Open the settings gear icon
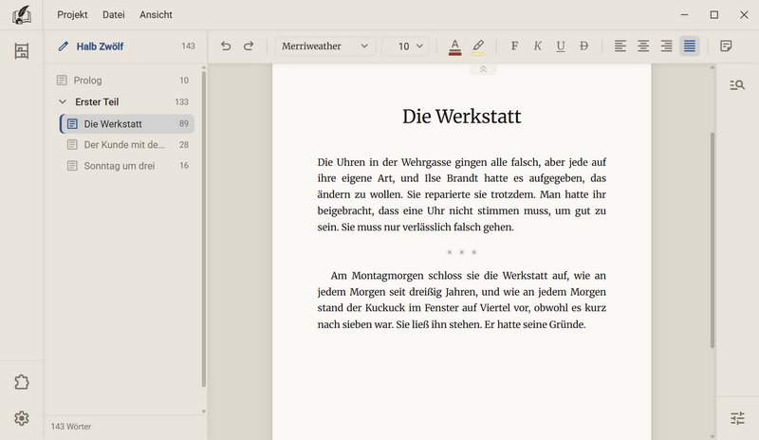Viewport: 759px width, 440px height. point(21,418)
